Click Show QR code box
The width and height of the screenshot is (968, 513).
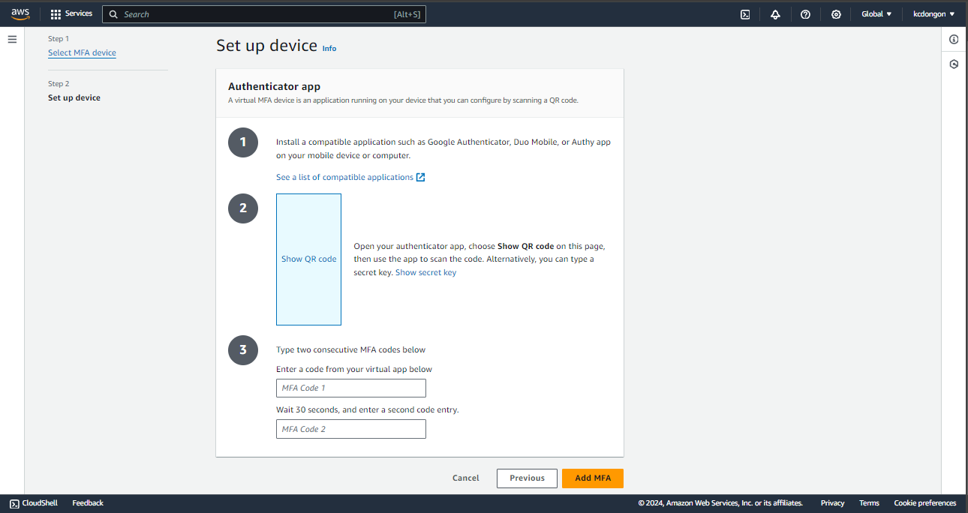click(308, 259)
